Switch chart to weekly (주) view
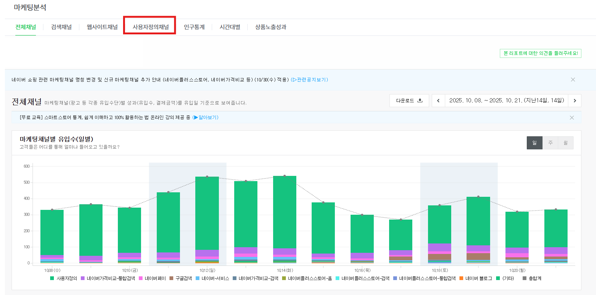The width and height of the screenshot is (596, 295). pyautogui.click(x=550, y=143)
